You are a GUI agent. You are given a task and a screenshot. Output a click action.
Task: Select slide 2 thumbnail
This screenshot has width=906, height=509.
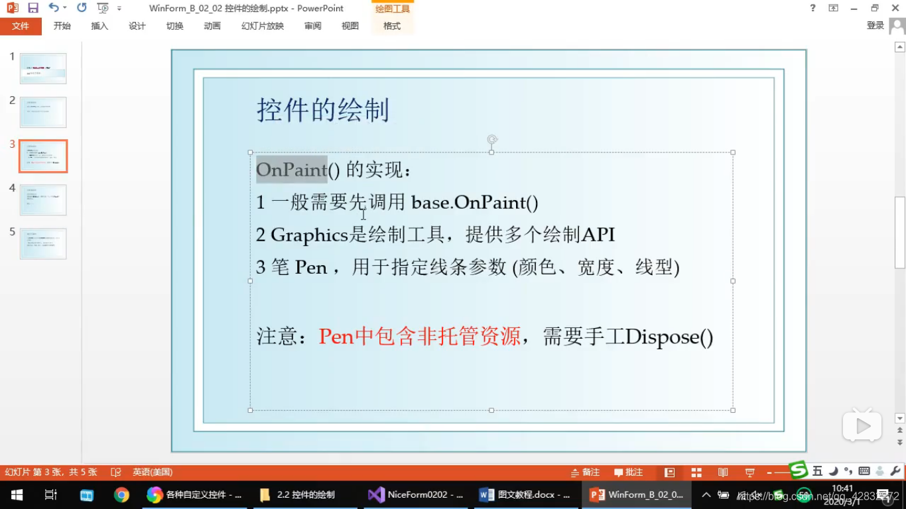coord(43,112)
